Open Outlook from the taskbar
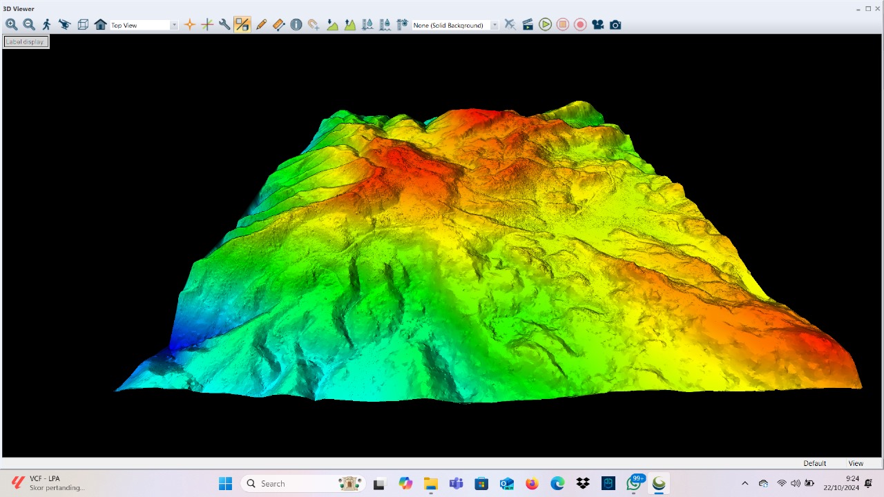Screen dimensions: 884x497 coord(506,484)
